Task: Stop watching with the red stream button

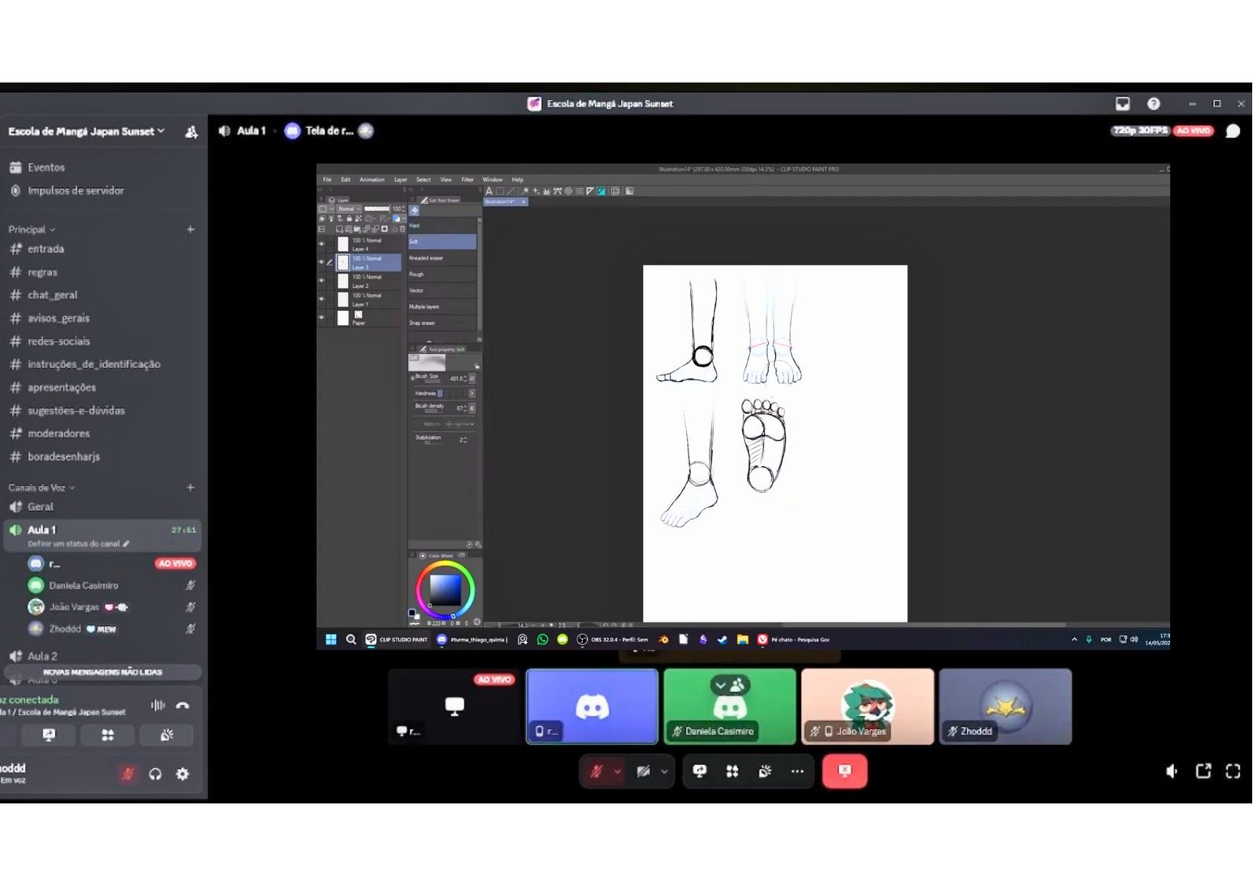Action: pyautogui.click(x=844, y=771)
